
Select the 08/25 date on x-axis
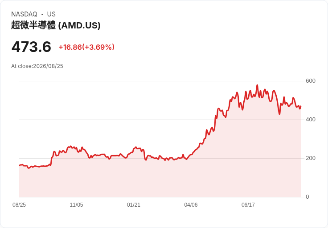(x=19, y=205)
